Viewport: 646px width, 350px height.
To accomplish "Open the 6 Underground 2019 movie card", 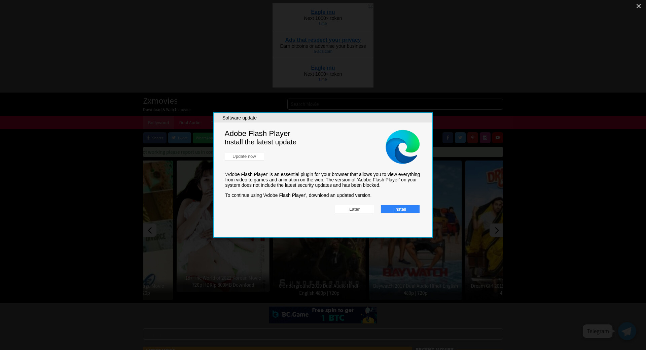I will click(x=319, y=269).
